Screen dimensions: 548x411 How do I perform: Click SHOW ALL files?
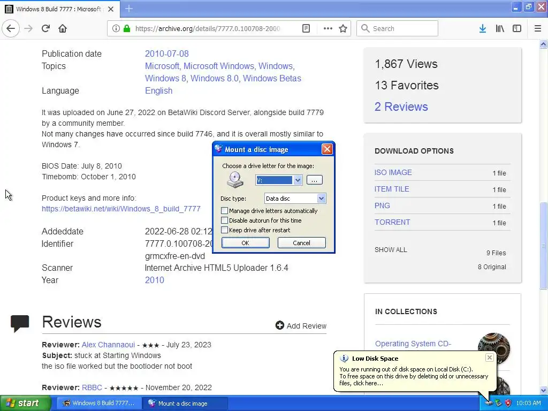pyautogui.click(x=391, y=250)
